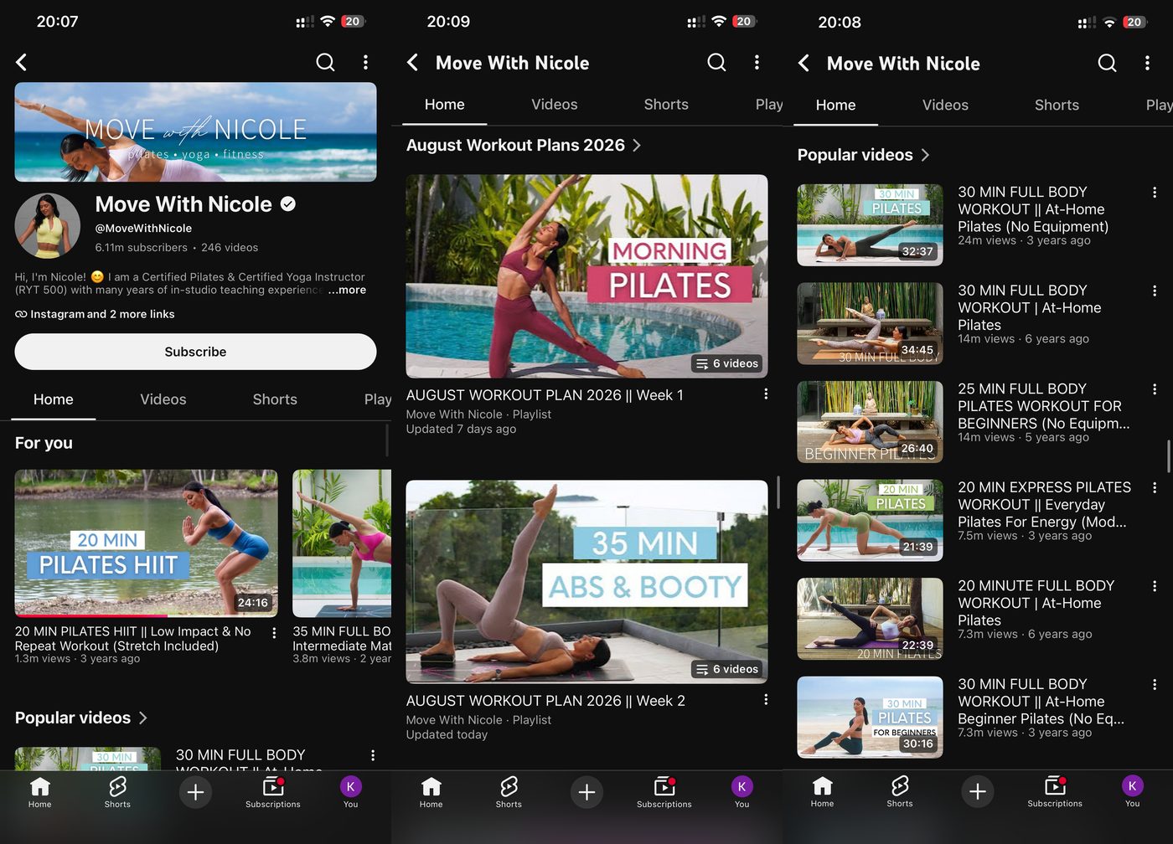Switch to Shorts tab on middle screen
The height and width of the screenshot is (844, 1173).
[x=666, y=105]
